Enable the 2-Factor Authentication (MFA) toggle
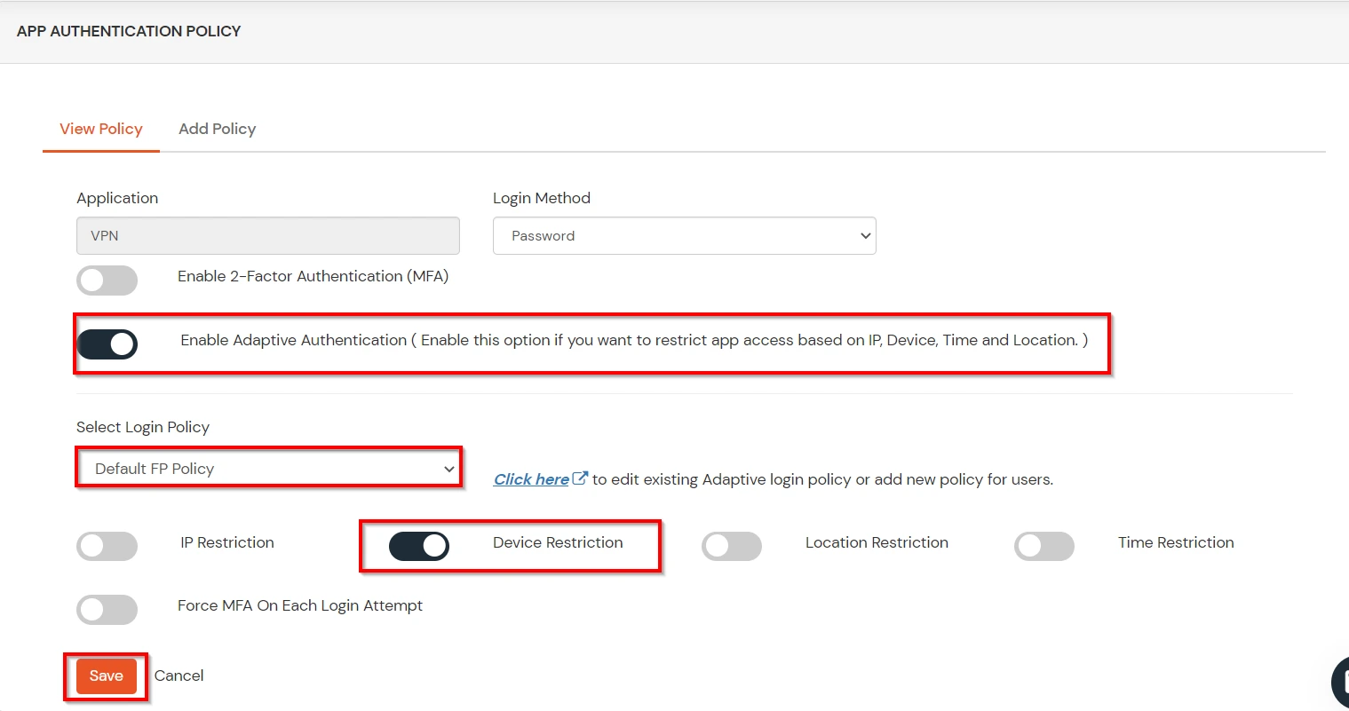Viewport: 1349px width, 711px height. pos(107,280)
